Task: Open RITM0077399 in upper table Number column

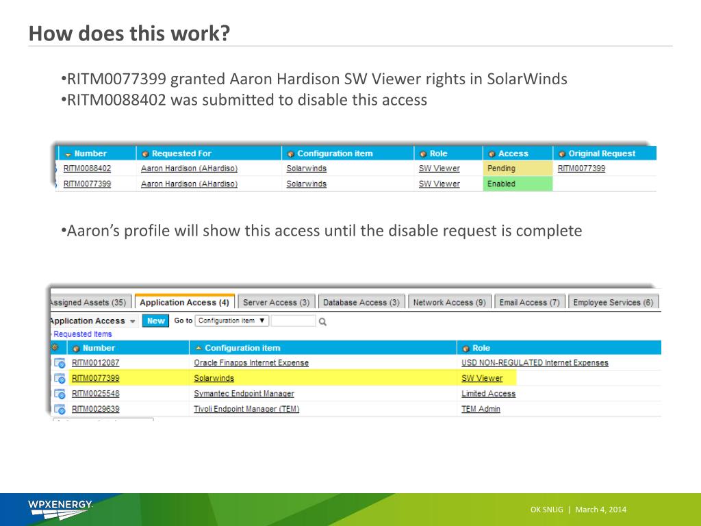Action: (87, 184)
